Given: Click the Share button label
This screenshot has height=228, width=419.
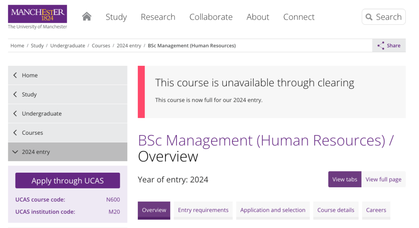Looking at the screenshot, I should point(394,46).
